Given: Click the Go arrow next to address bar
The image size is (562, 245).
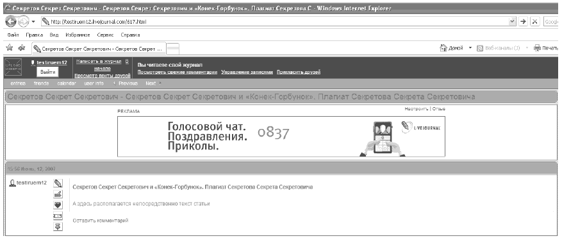Looking at the screenshot, I should tap(524, 22).
